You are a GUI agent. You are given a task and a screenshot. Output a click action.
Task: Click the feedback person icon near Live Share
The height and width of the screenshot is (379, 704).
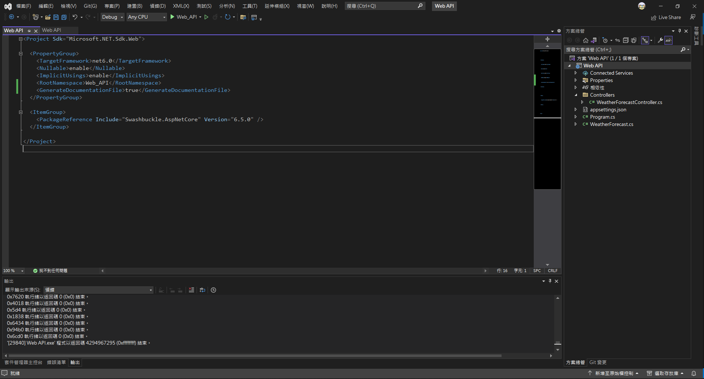click(x=693, y=17)
